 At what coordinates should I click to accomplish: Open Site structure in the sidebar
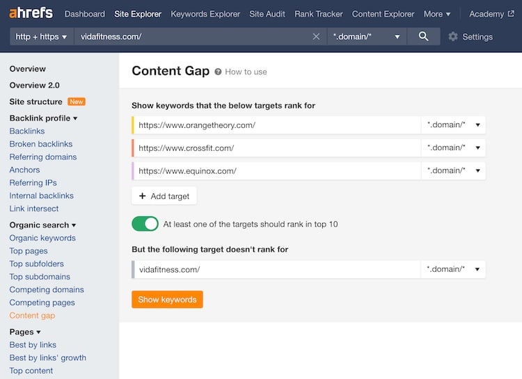(x=35, y=102)
